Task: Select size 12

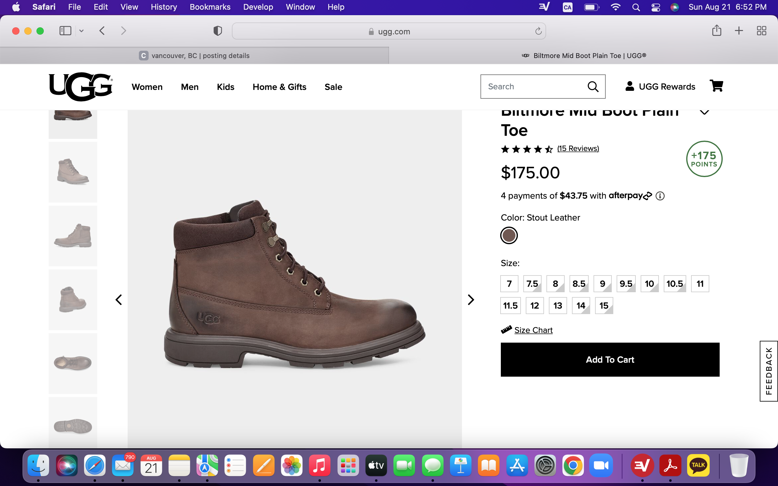Action: [x=535, y=305]
